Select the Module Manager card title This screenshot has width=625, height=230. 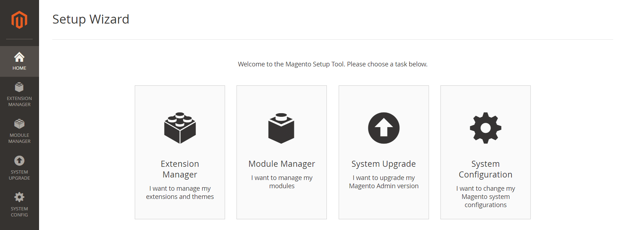point(282,164)
